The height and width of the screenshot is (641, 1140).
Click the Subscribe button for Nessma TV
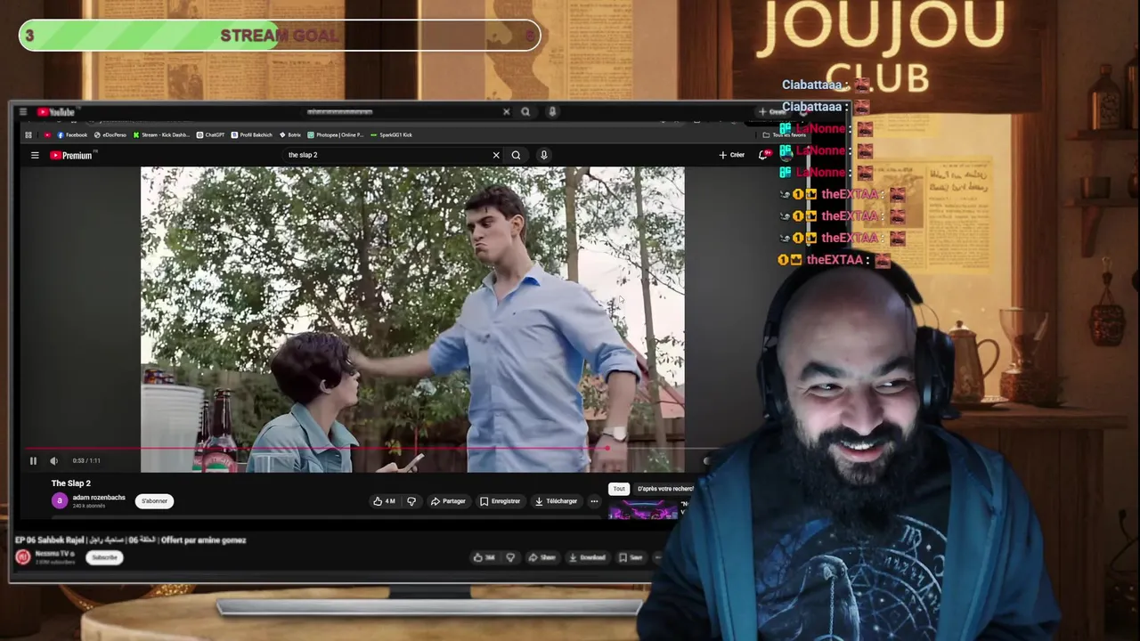(x=104, y=557)
